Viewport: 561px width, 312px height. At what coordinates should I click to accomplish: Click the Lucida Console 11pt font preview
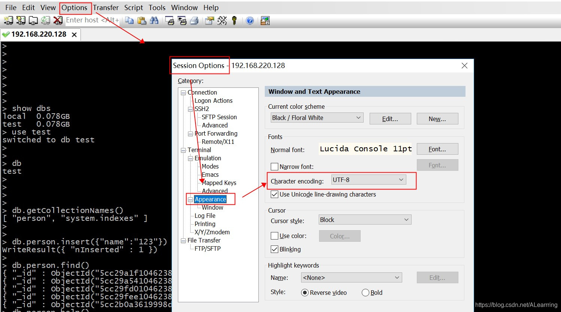[x=366, y=149]
